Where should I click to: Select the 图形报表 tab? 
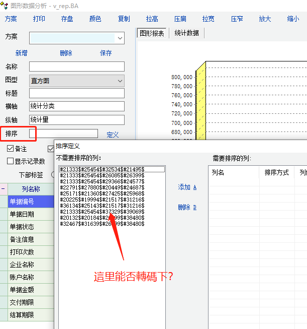[152, 33]
